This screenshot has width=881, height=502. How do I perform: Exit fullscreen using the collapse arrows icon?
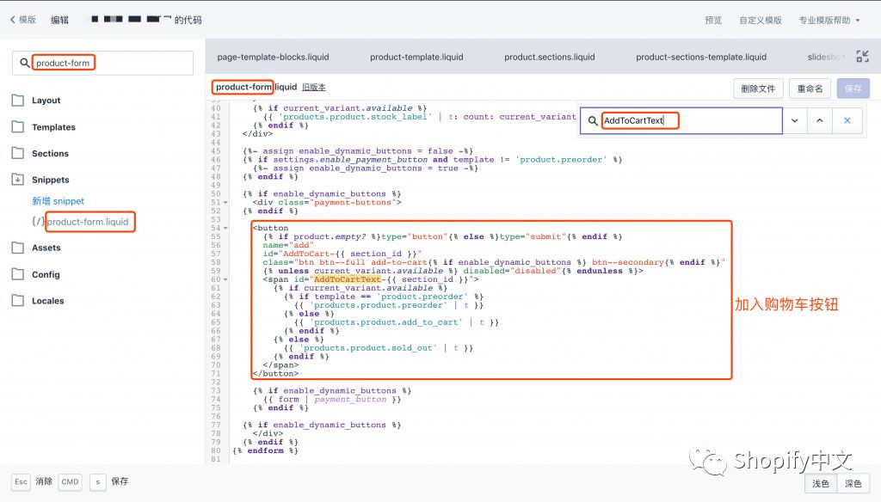[857, 20]
